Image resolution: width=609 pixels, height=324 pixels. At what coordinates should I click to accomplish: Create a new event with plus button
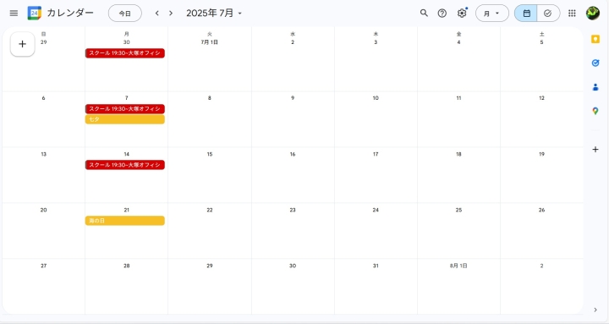(23, 44)
